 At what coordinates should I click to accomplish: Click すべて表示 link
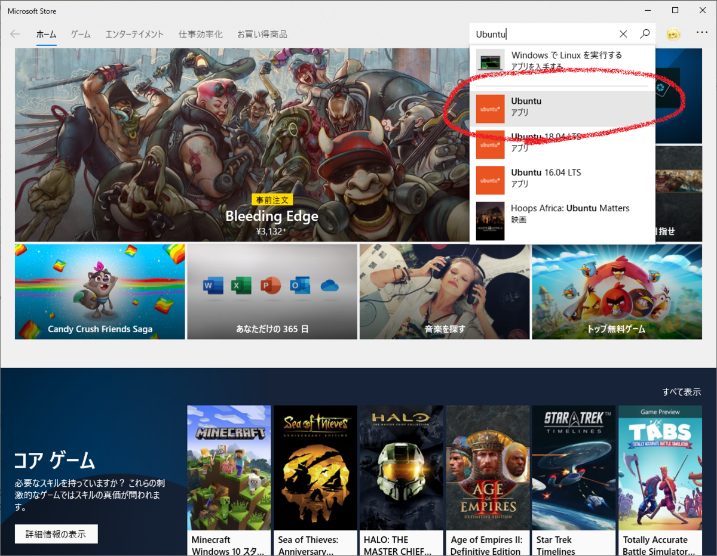pyautogui.click(x=681, y=392)
